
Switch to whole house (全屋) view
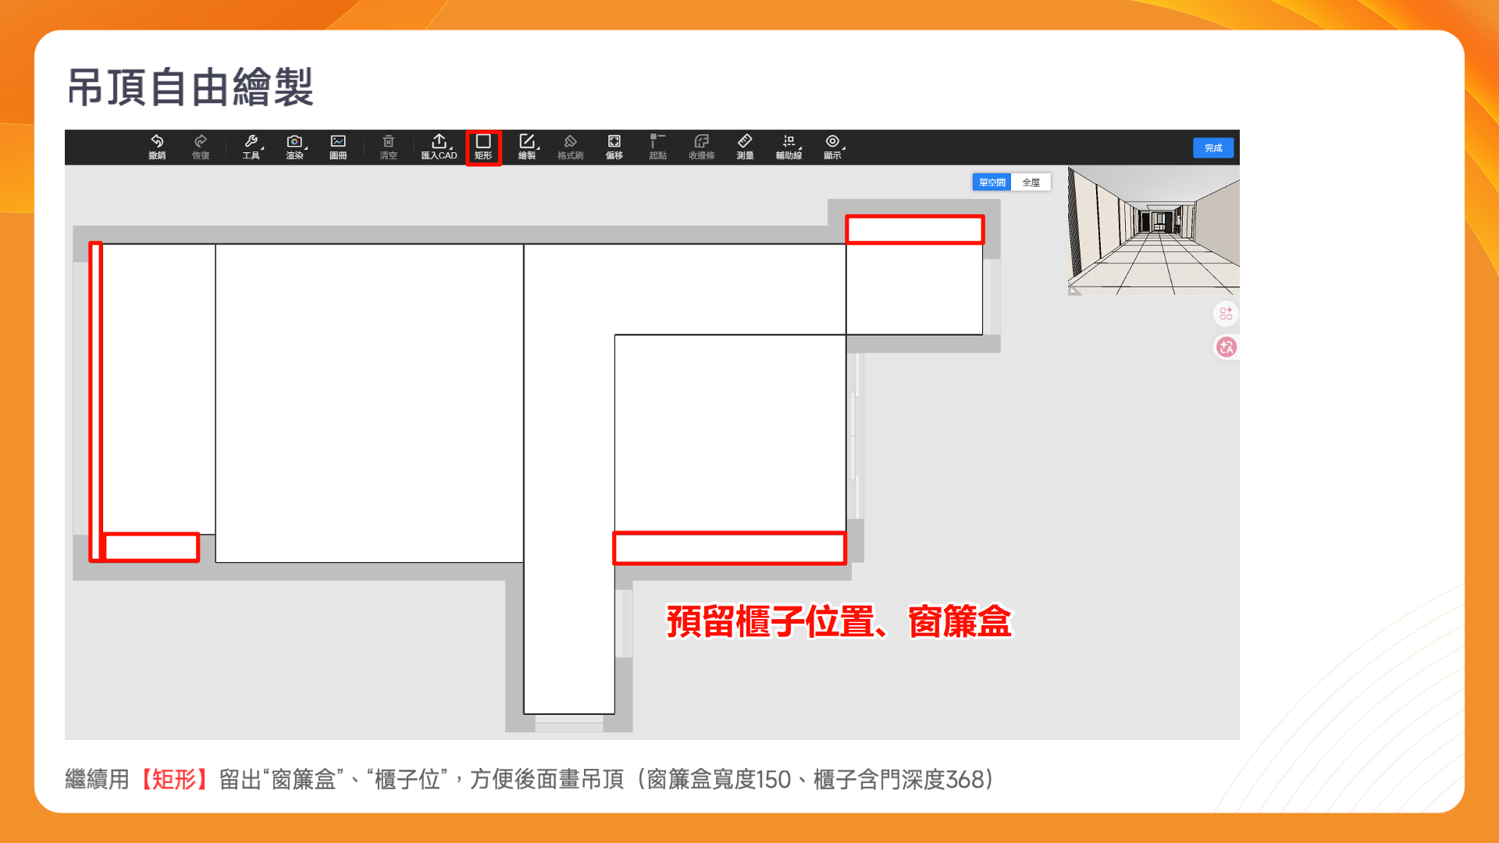[x=1031, y=182]
